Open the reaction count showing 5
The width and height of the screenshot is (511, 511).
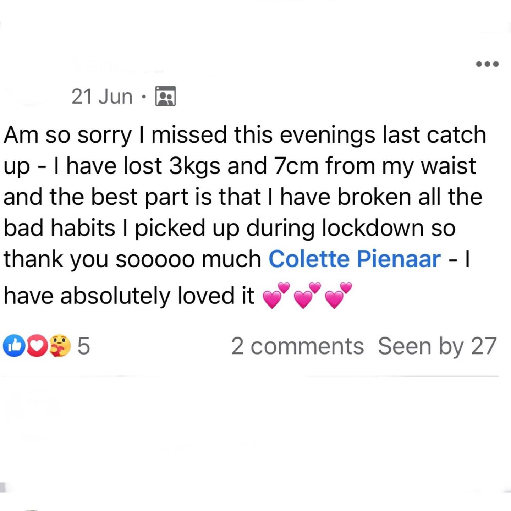[x=84, y=346]
